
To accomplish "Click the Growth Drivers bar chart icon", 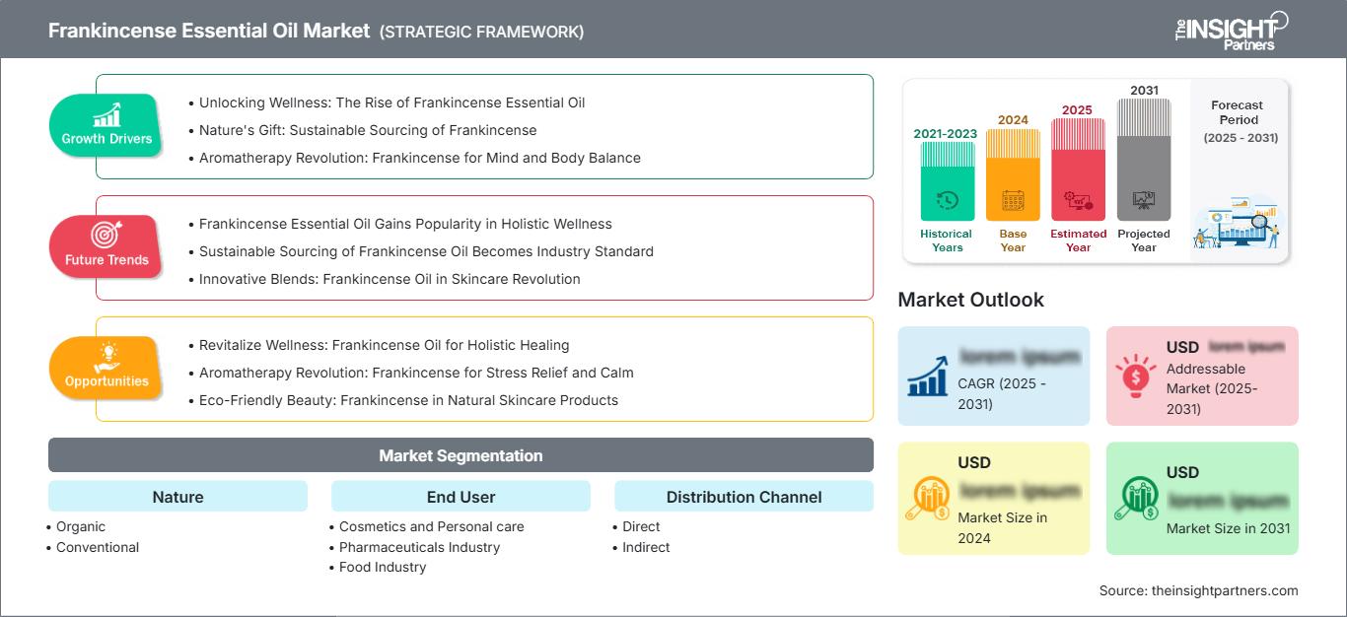I will [x=106, y=115].
